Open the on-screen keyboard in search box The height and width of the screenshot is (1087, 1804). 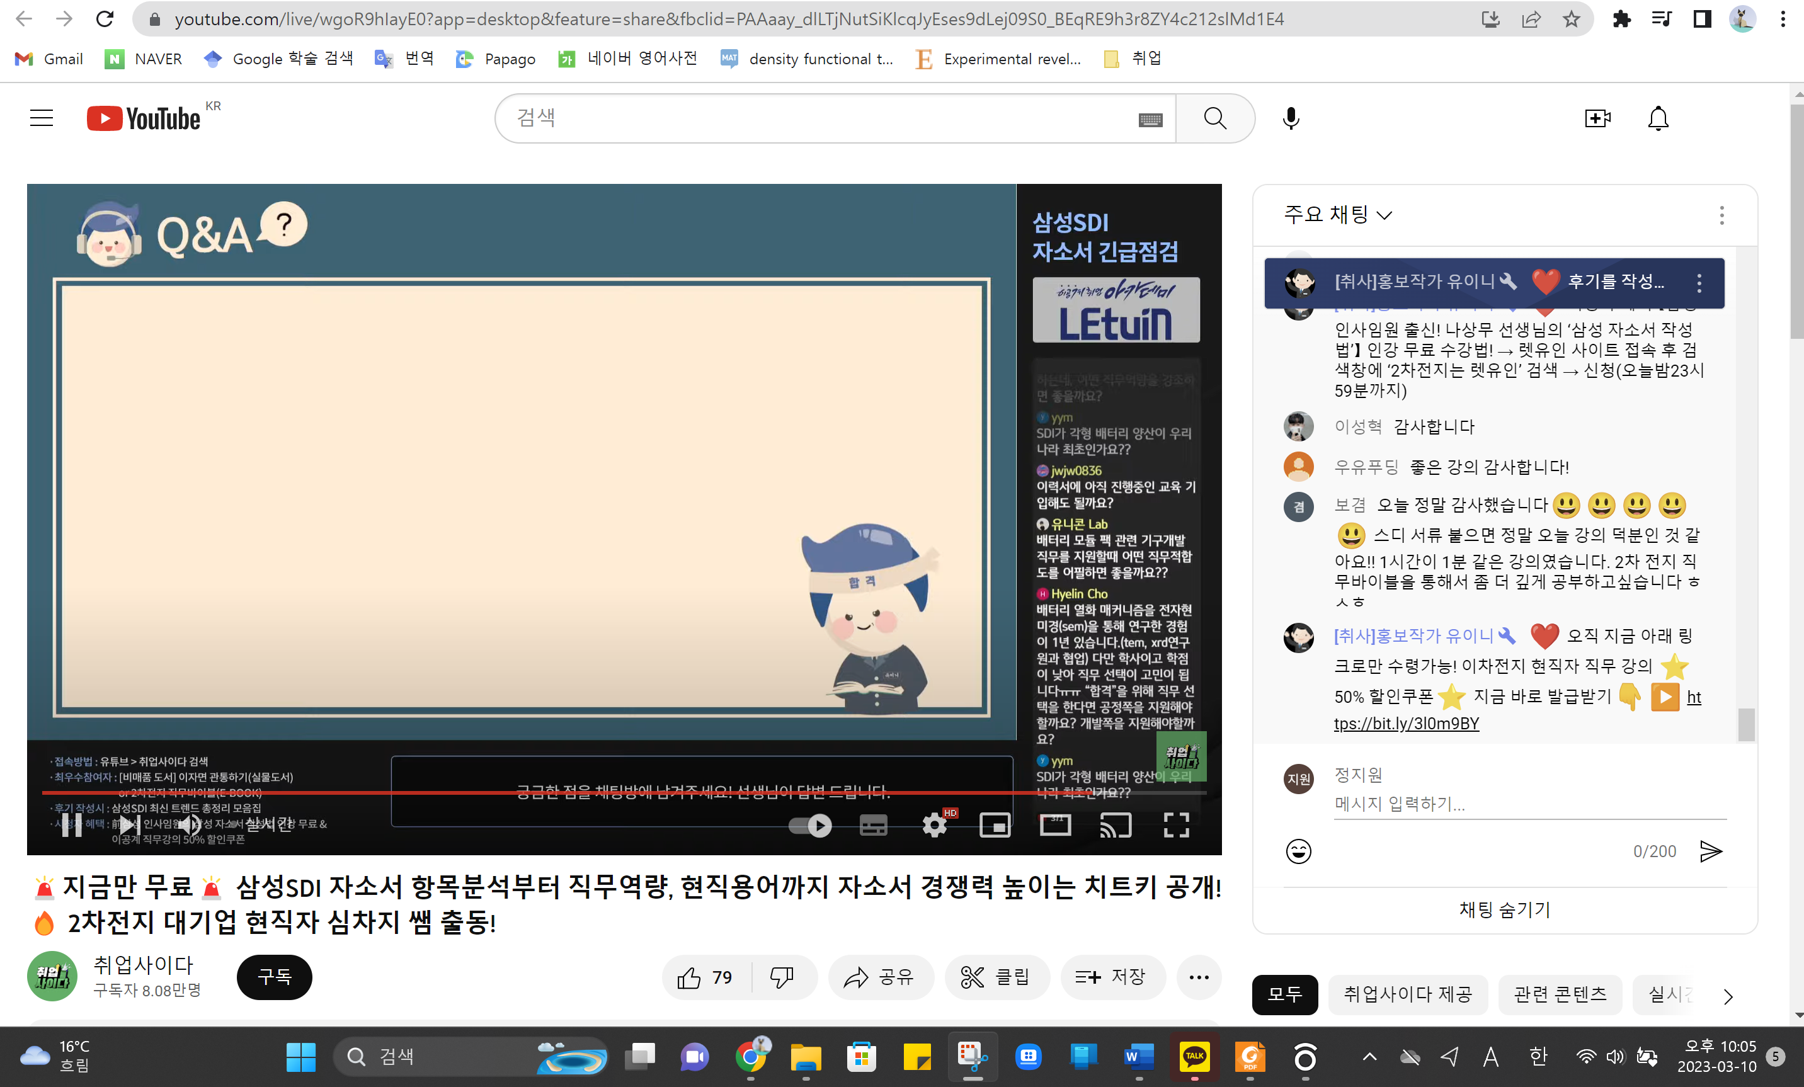[1150, 119]
